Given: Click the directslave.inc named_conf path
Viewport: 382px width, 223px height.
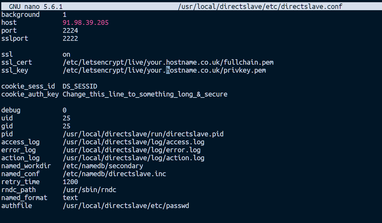Looking at the screenshot, I should pyautogui.click(x=114, y=174).
